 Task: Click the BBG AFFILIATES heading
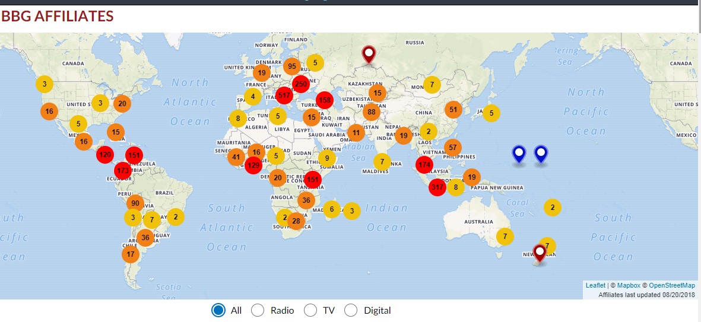[57, 17]
